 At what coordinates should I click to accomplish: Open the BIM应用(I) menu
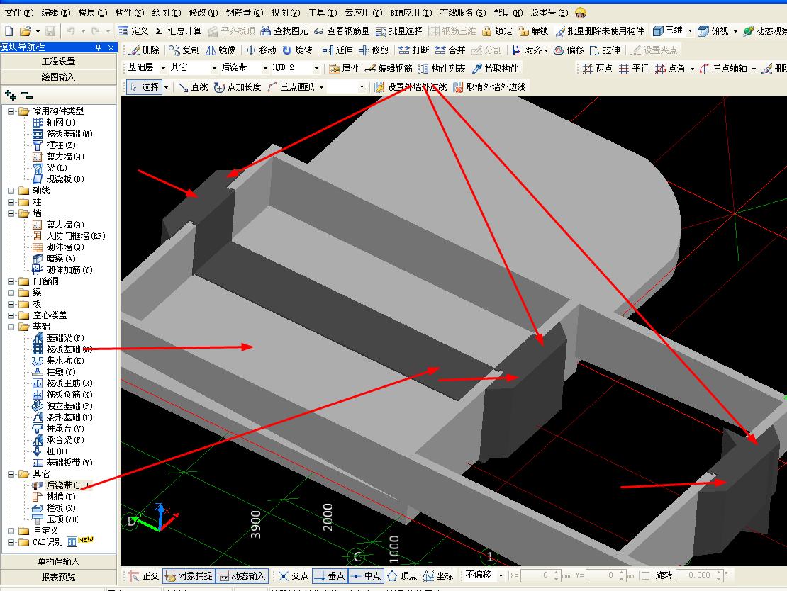411,13
